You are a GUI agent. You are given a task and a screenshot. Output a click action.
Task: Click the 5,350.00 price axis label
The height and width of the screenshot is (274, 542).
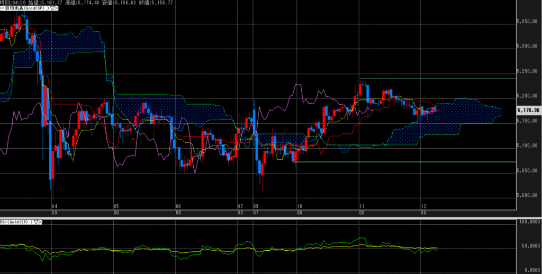click(527, 22)
